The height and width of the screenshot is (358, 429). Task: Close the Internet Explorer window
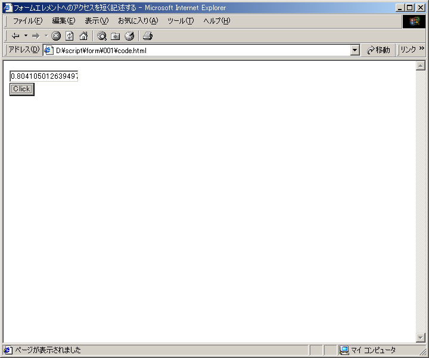pos(421,8)
